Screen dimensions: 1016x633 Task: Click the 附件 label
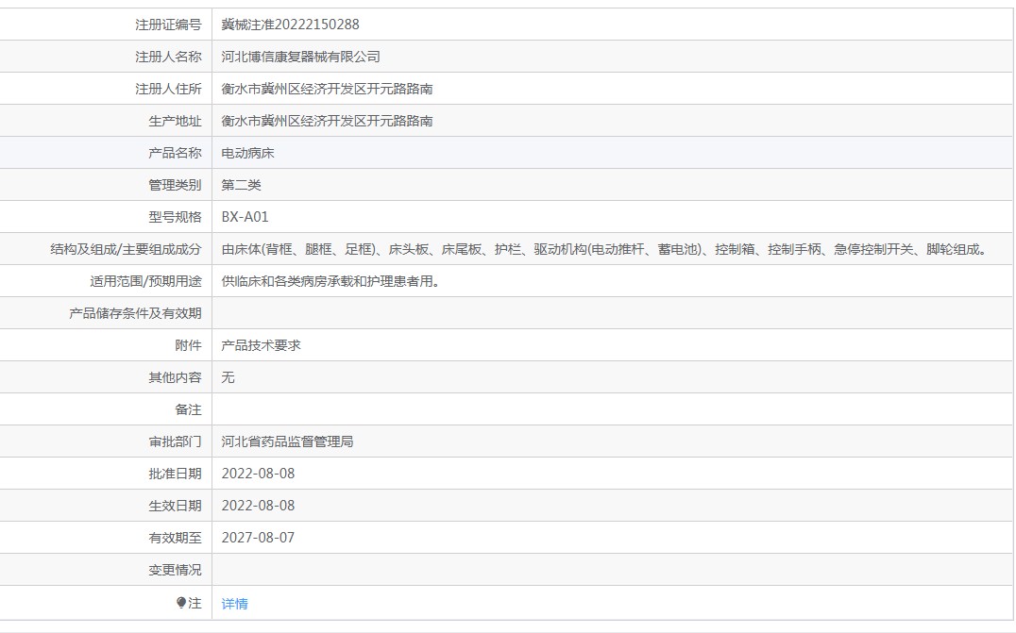point(189,345)
